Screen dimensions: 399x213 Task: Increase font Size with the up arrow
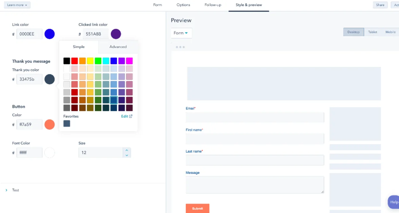pos(127,150)
